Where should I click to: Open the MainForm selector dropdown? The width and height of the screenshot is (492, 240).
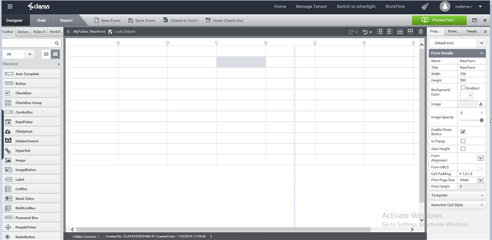456,43
